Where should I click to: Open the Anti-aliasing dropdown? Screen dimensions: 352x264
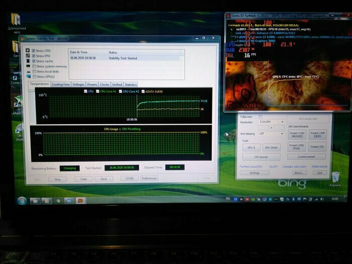(272, 134)
